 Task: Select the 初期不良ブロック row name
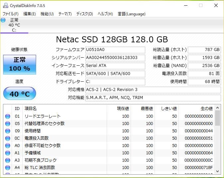[41, 160]
